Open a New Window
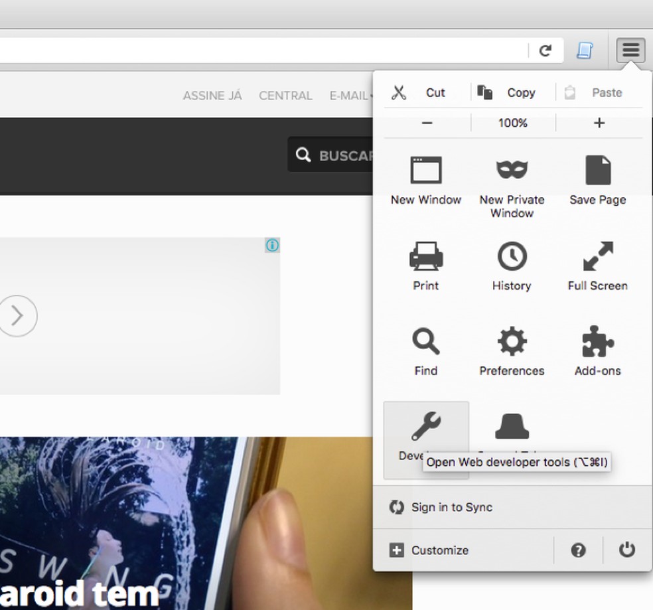Image resolution: width=653 pixels, height=610 pixels. click(x=426, y=181)
